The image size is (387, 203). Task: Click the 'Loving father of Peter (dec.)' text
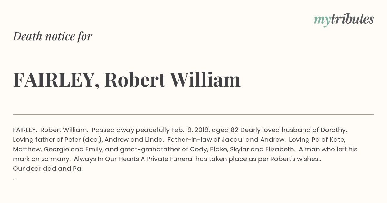coord(57,140)
